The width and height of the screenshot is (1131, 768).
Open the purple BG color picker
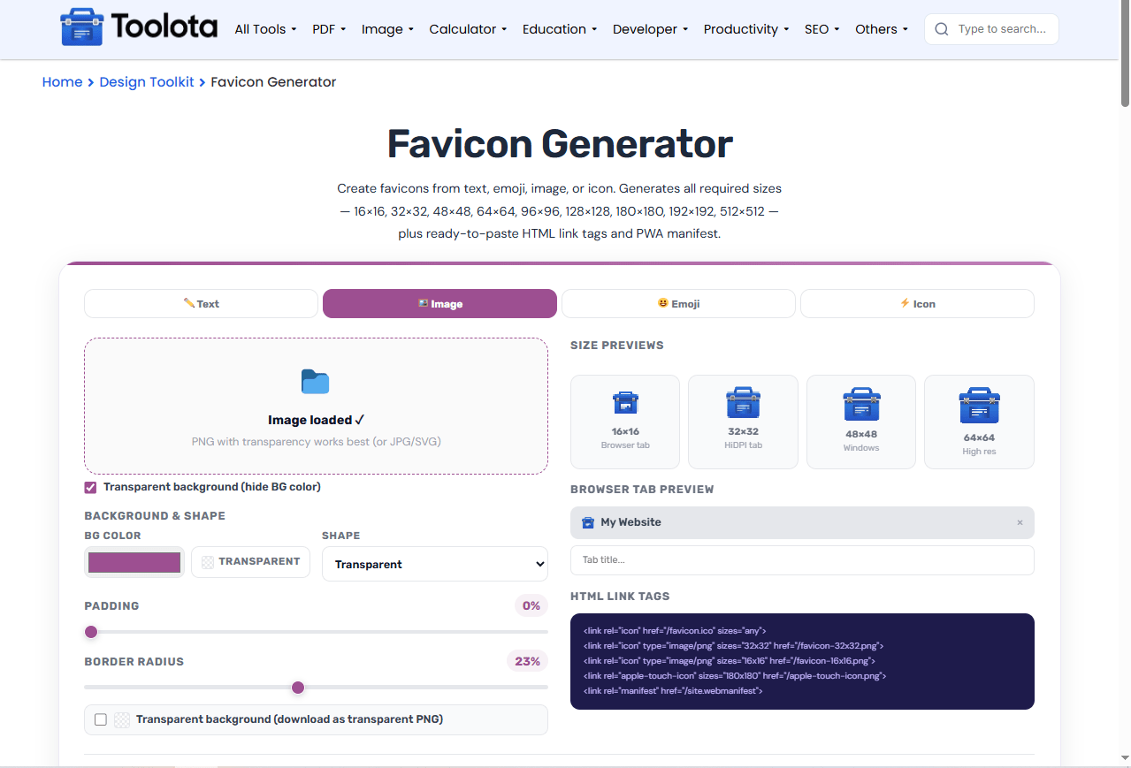point(134,562)
